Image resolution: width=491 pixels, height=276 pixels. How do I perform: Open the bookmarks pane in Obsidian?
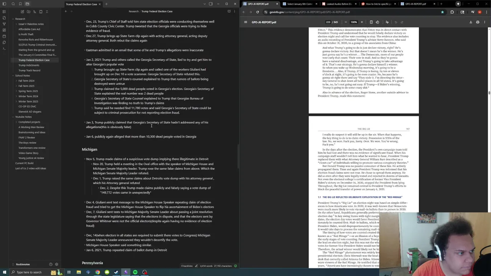(x=20, y=4)
